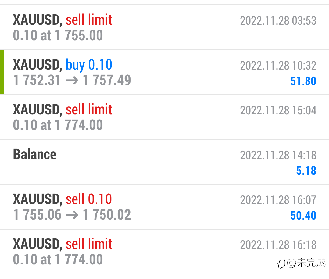This screenshot has width=329, height=279.
Task: Click the watermark logo icon beside @未完成
Action: click(x=281, y=263)
